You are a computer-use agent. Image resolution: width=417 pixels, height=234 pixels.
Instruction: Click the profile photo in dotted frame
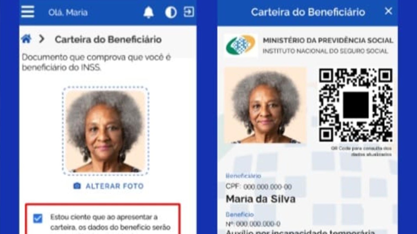pos(106,131)
